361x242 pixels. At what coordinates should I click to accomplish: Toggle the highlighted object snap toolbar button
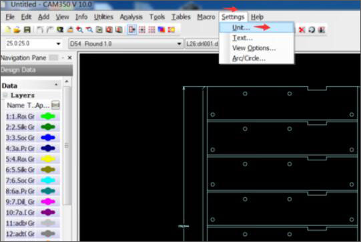coord(132,29)
